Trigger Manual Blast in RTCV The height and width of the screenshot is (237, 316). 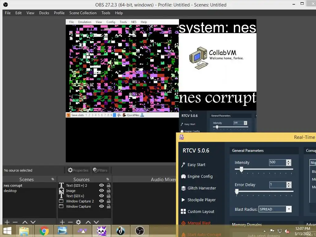click(196, 223)
